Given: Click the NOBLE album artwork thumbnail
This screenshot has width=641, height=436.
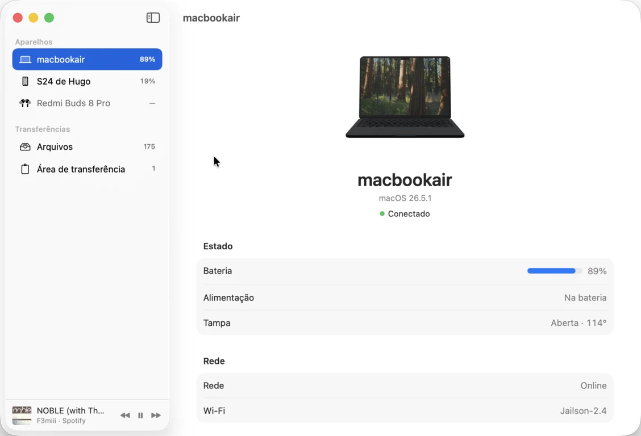Looking at the screenshot, I should 22,415.
